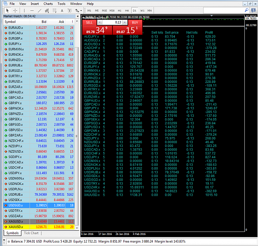Select the Cursor arrow tool
The height and width of the screenshot is (246, 258).
tap(7, 11)
